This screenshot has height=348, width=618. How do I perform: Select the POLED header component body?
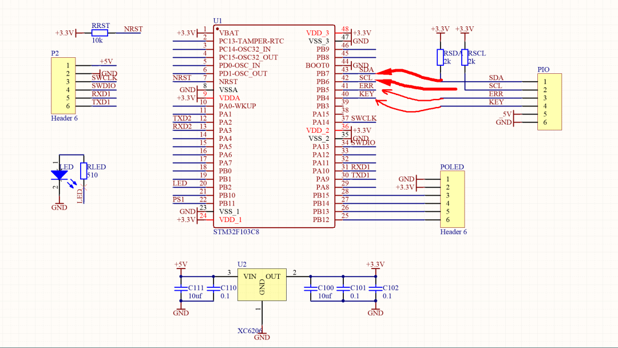(452, 199)
